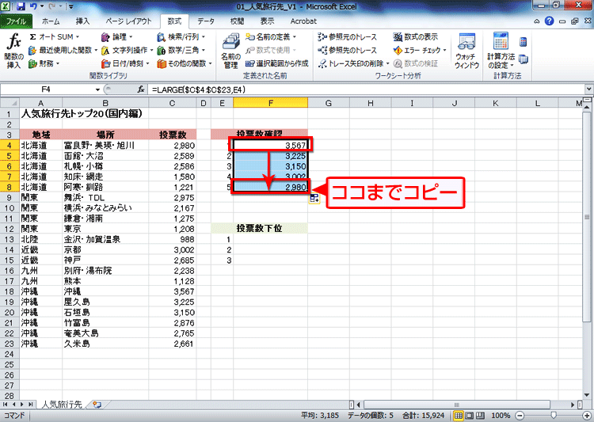Click the Undo icon in Quick Access Toolbar
The width and height of the screenshot is (594, 422).
point(34,6)
